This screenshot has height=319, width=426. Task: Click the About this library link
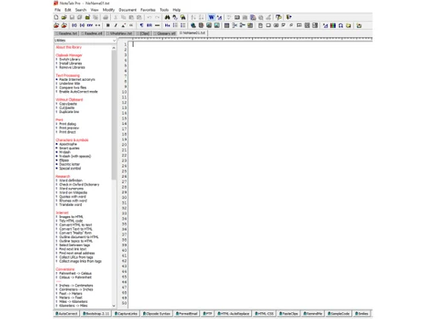click(68, 47)
